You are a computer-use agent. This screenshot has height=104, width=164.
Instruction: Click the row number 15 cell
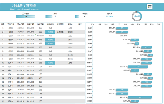click(3, 82)
